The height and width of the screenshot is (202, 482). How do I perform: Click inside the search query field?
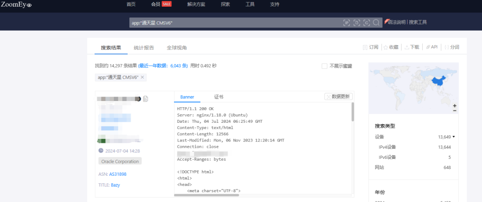pos(235,23)
